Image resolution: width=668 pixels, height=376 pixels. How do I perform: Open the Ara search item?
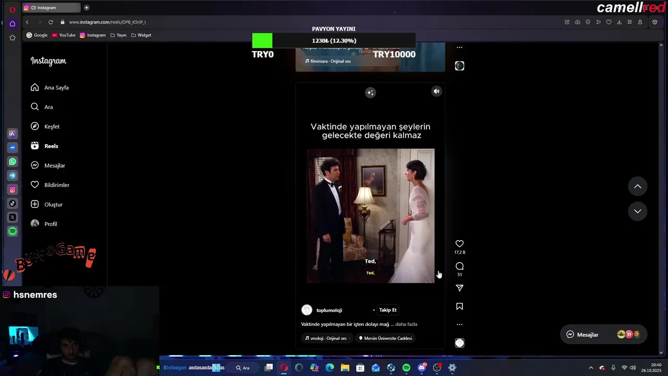[42, 107]
